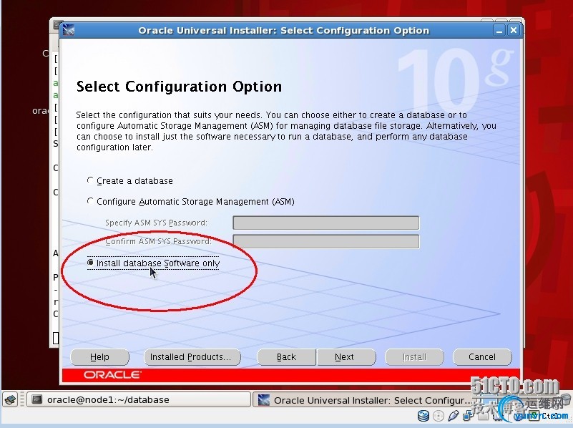Image resolution: width=573 pixels, height=428 pixels.
Task: Open the Trash icon on the panel
Action: click(564, 399)
